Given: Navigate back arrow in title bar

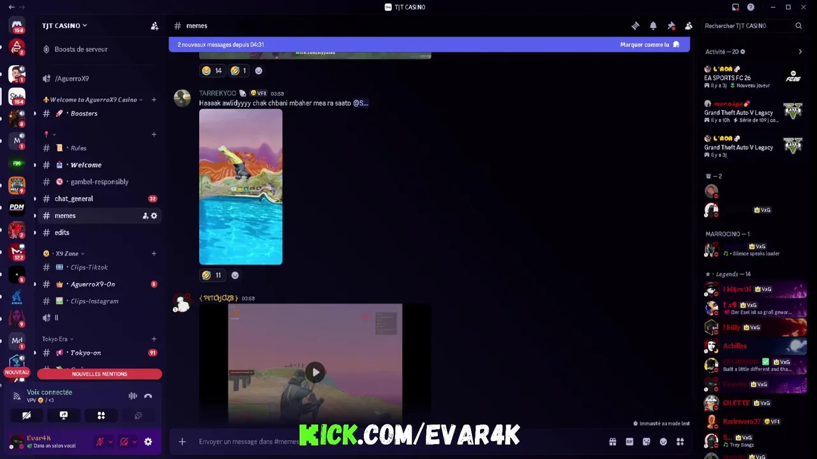Looking at the screenshot, I should pos(11,7).
